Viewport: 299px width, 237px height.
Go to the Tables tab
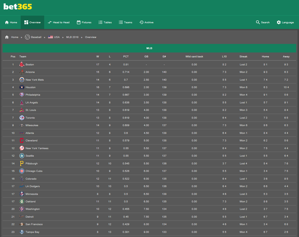click(105, 22)
